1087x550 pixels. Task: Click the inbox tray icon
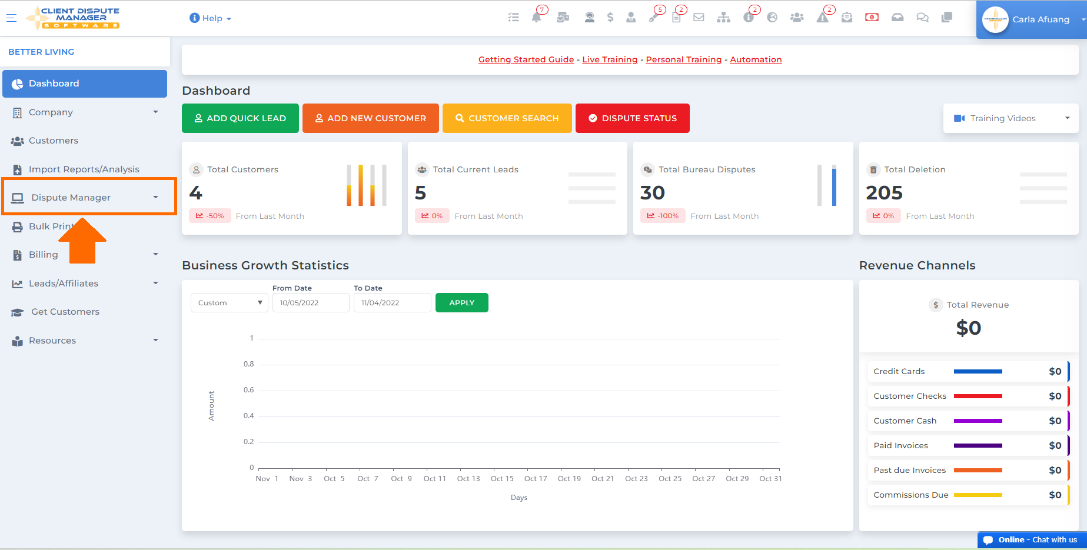[x=897, y=18]
